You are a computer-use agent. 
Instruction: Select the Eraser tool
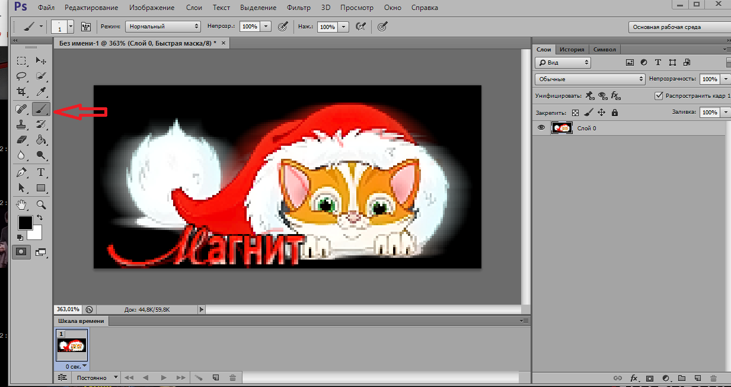coord(21,140)
